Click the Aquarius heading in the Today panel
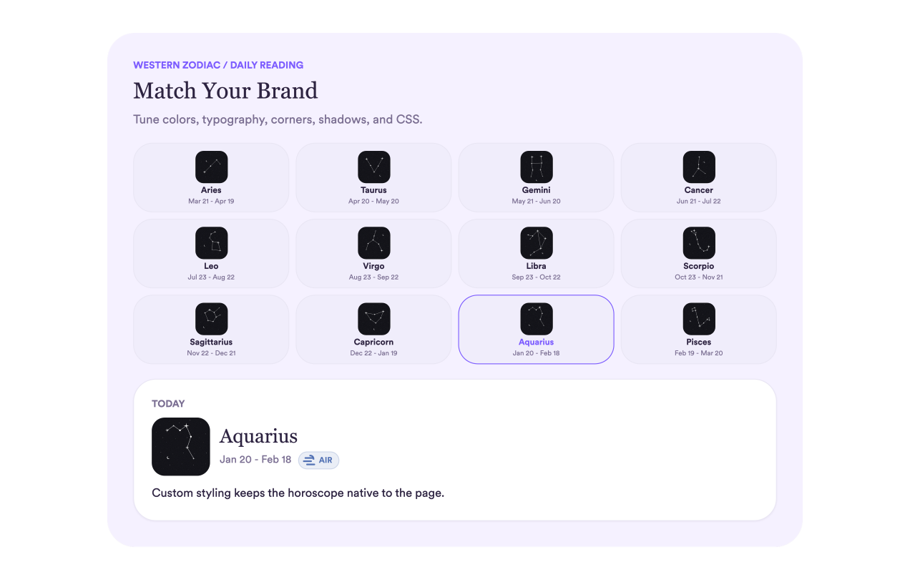This screenshot has width=910, height=572. pos(258,436)
